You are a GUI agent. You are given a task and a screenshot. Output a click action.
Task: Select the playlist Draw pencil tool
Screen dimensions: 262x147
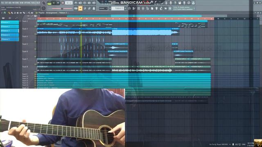[x=9, y=13]
